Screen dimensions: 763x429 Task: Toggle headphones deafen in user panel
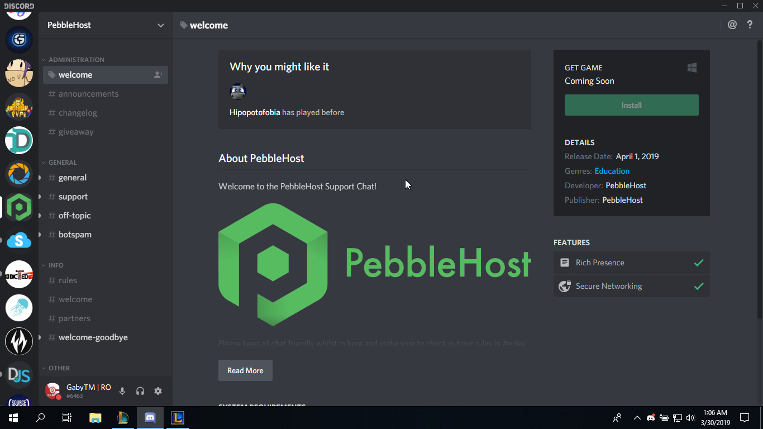point(140,391)
